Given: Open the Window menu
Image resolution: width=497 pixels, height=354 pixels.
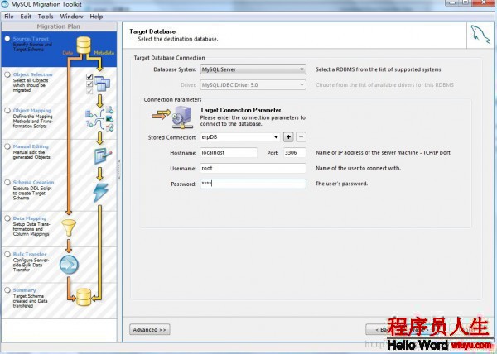Looking at the screenshot, I should click(71, 17).
